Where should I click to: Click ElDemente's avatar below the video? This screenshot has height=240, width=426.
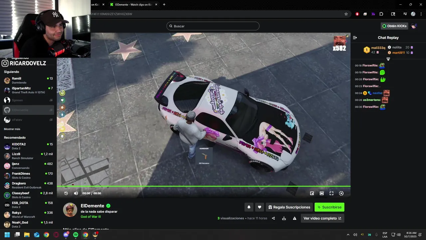[x=70, y=210]
